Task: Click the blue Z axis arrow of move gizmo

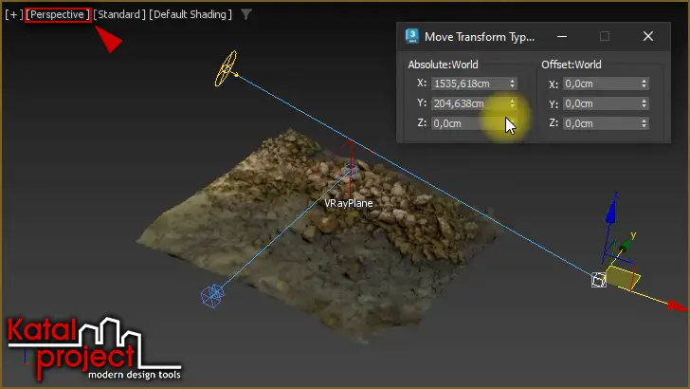Action: 610,213
